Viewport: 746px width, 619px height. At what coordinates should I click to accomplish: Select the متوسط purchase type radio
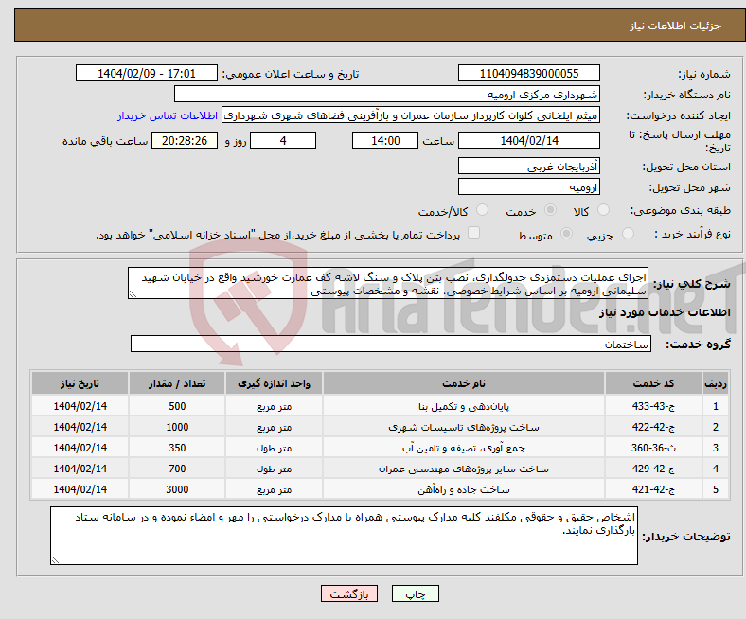click(x=566, y=233)
